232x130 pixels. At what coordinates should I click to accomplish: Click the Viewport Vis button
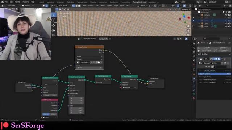pyautogui.click(x=206, y=51)
